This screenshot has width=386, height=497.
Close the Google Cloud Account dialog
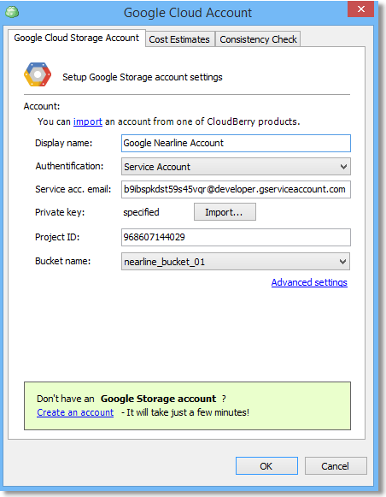click(360, 9)
